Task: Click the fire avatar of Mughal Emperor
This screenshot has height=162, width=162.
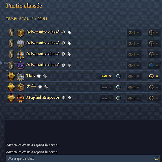Action: [x=20, y=98]
